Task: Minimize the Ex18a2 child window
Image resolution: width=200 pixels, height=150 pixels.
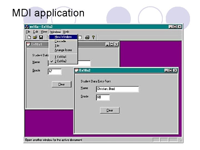Action: pos(166,70)
